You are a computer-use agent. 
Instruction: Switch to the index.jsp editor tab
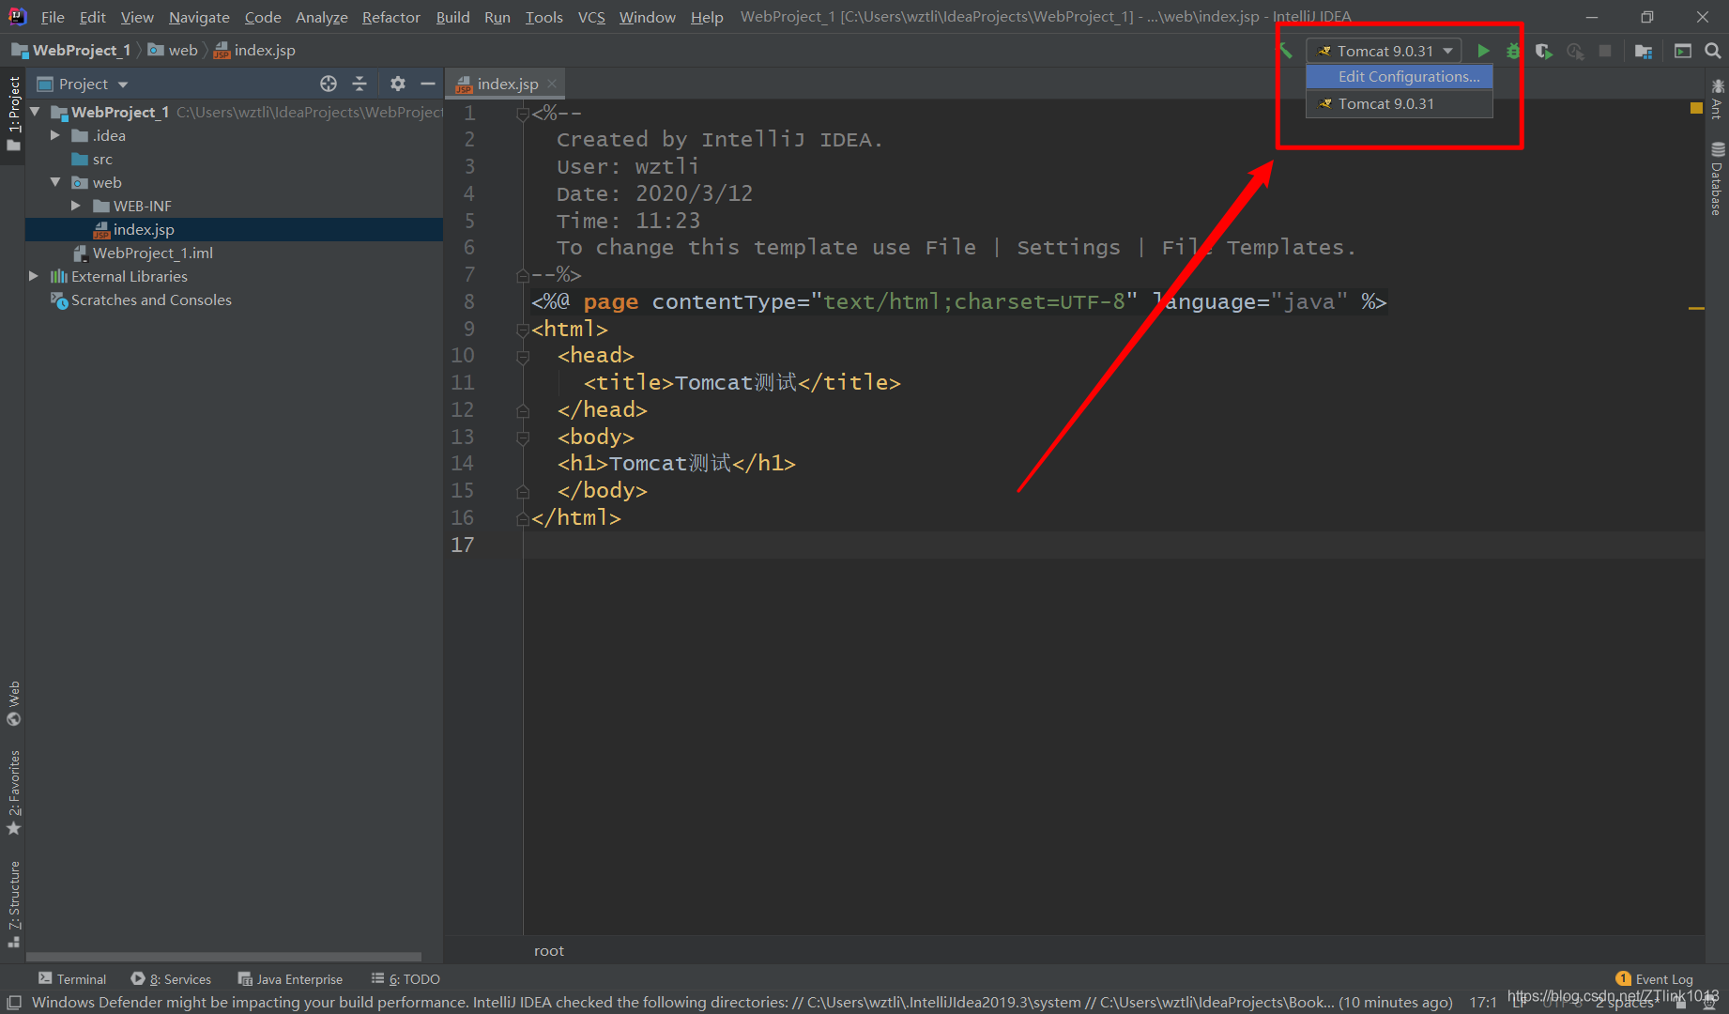tap(507, 84)
